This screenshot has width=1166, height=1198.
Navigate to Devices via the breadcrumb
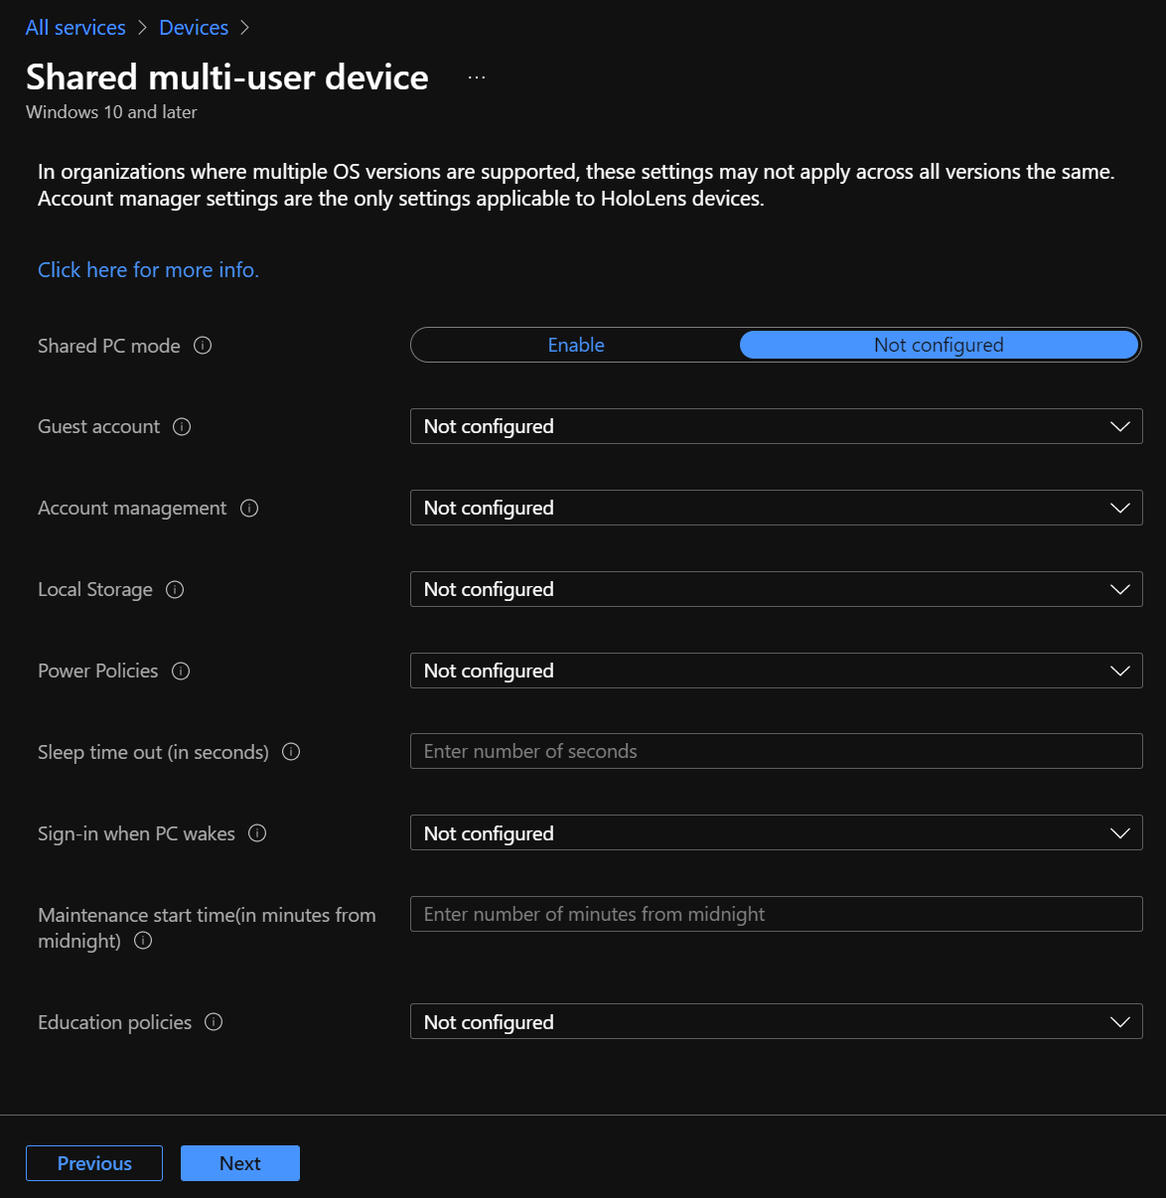pos(194,27)
